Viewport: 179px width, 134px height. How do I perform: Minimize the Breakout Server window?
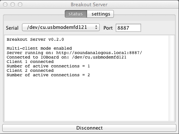tap(13, 4)
